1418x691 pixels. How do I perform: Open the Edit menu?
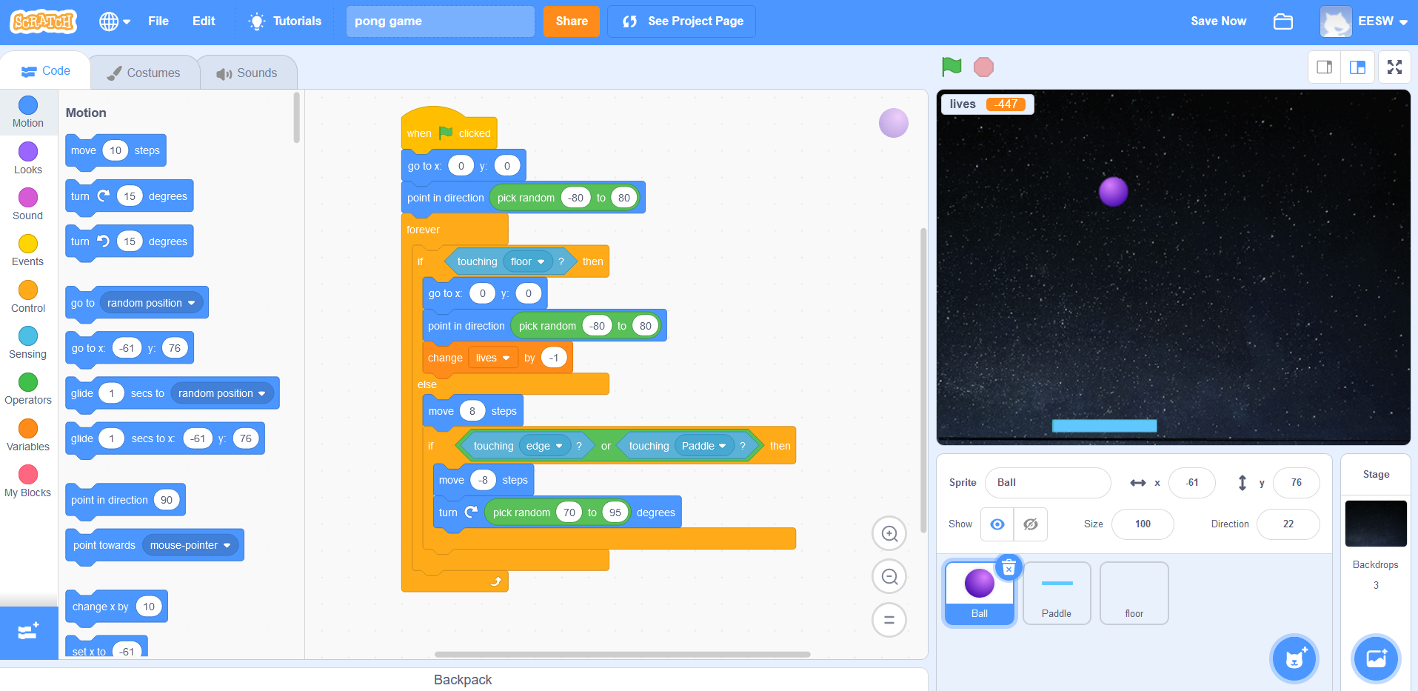click(203, 21)
